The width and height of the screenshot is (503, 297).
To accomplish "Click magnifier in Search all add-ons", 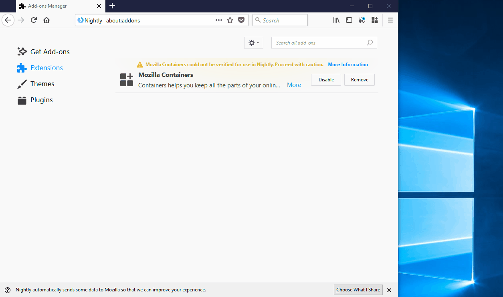I will [x=370, y=43].
